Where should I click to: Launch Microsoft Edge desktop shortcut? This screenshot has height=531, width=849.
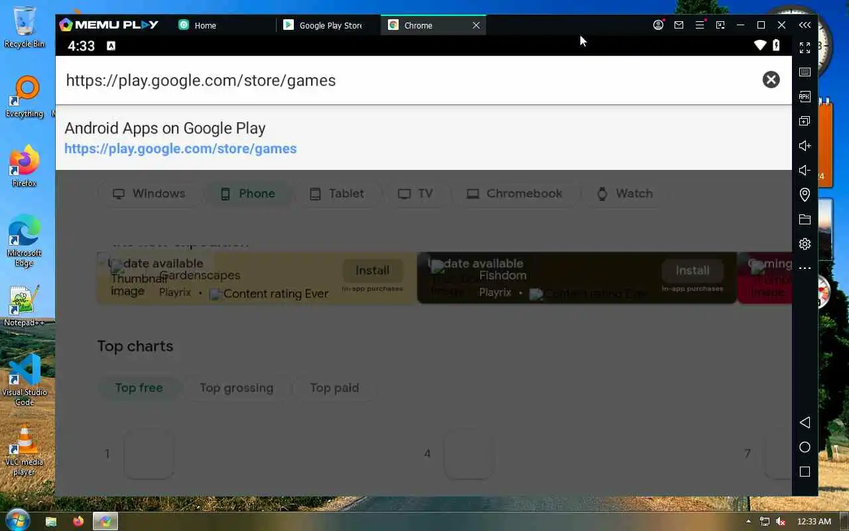[25, 240]
